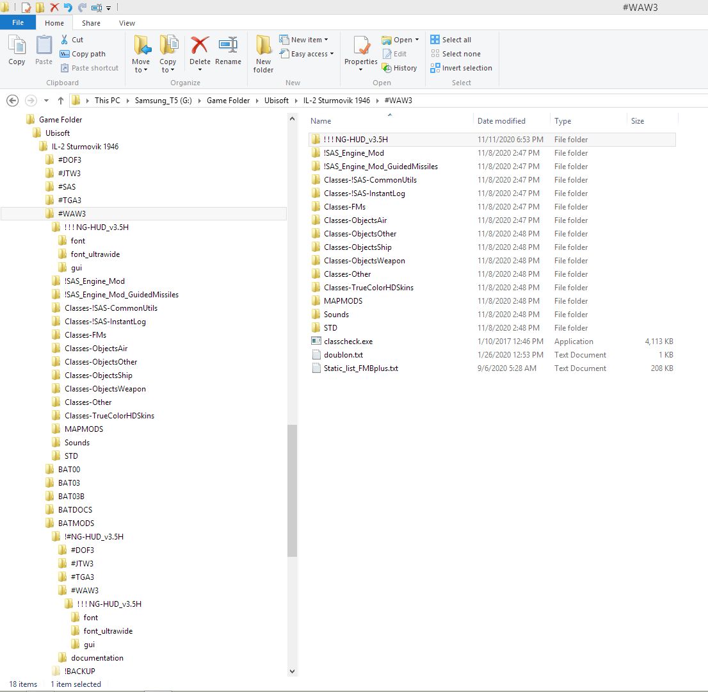Image resolution: width=708 pixels, height=692 pixels.
Task: Open the Properties dropdown arrow
Action: (x=361, y=70)
